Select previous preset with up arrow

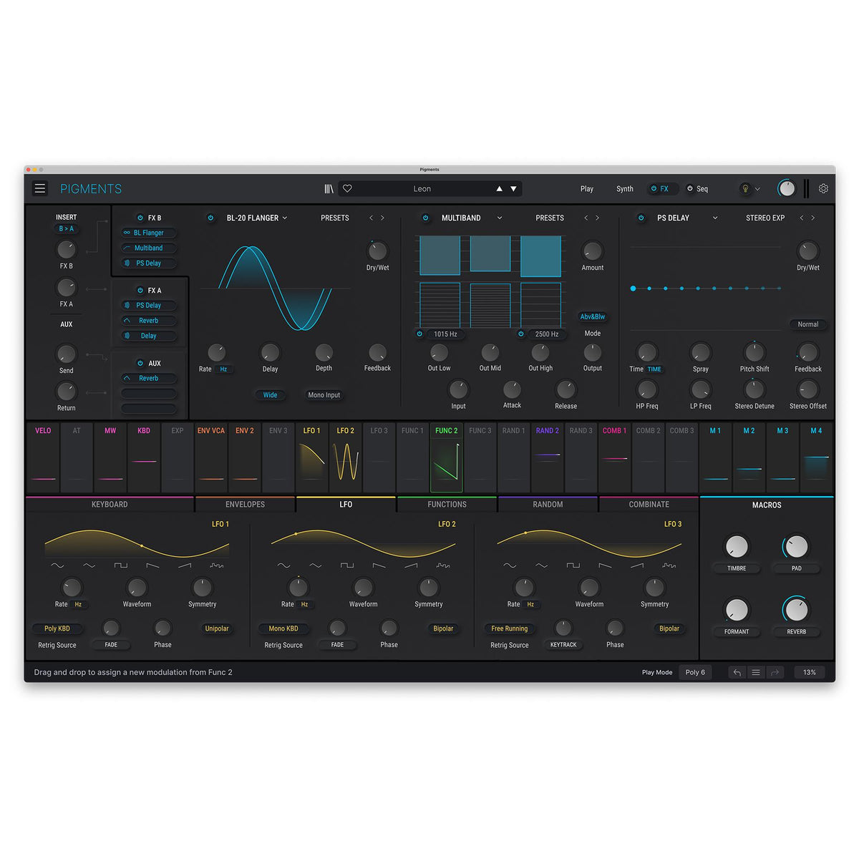coord(499,189)
